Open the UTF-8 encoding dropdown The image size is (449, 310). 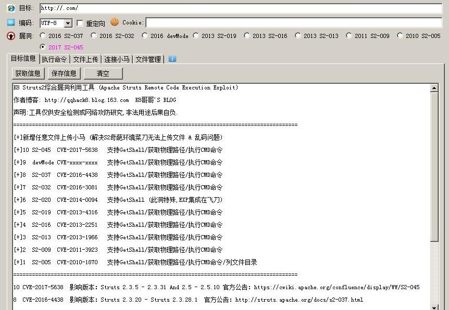(x=68, y=23)
